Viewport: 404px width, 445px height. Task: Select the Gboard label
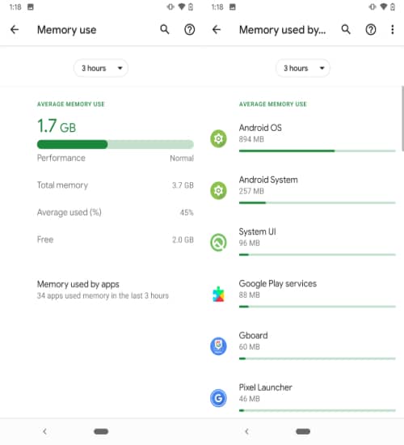coord(253,336)
